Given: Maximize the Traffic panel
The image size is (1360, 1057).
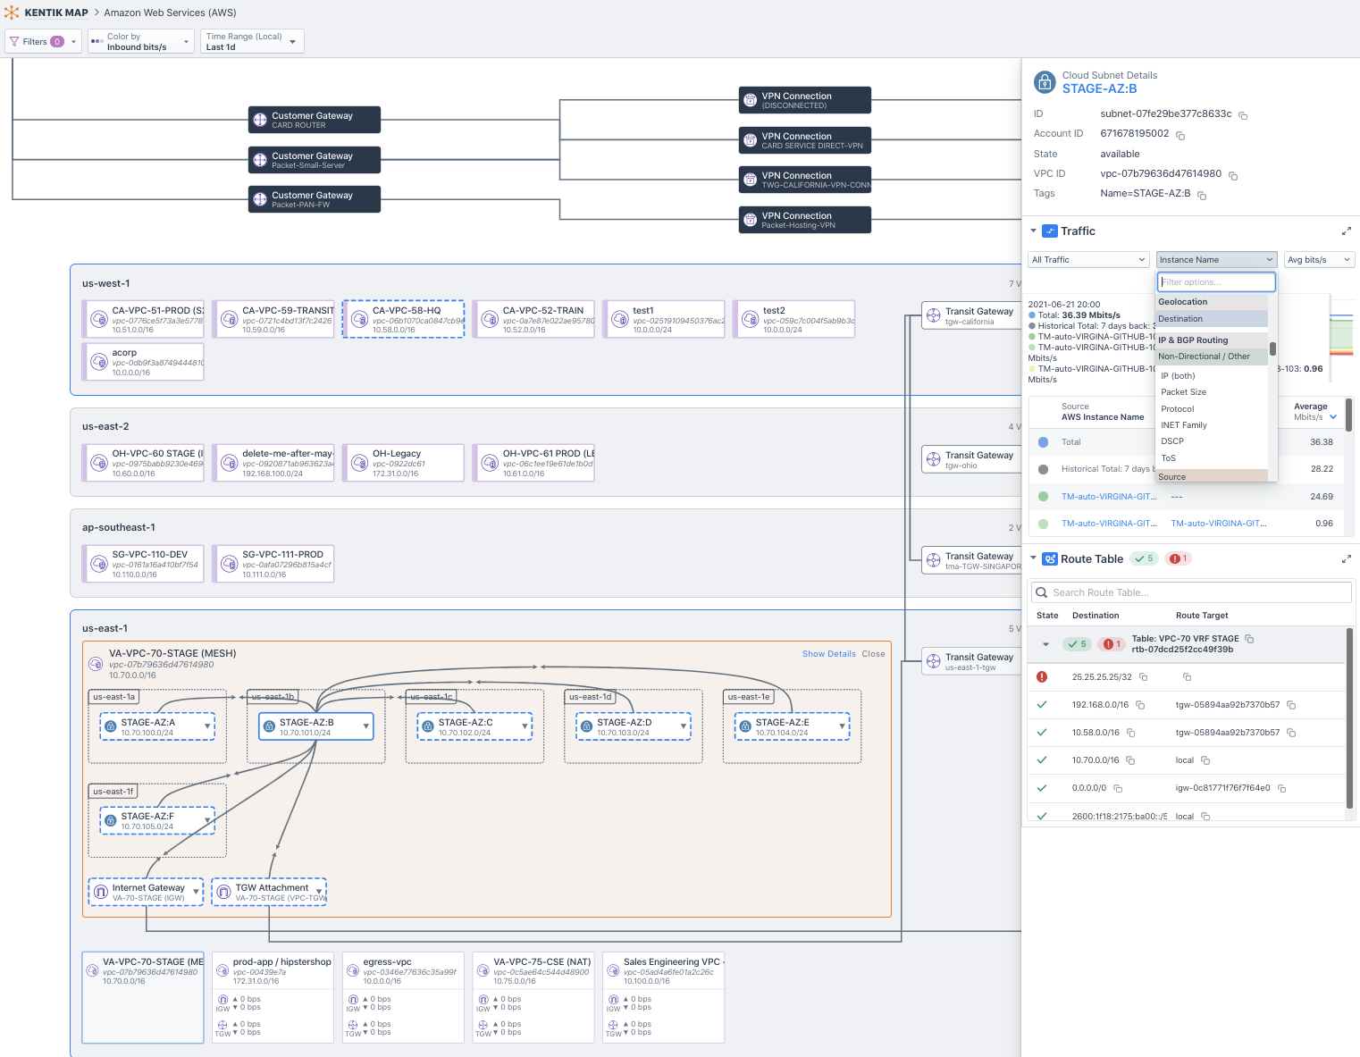Looking at the screenshot, I should (x=1347, y=231).
